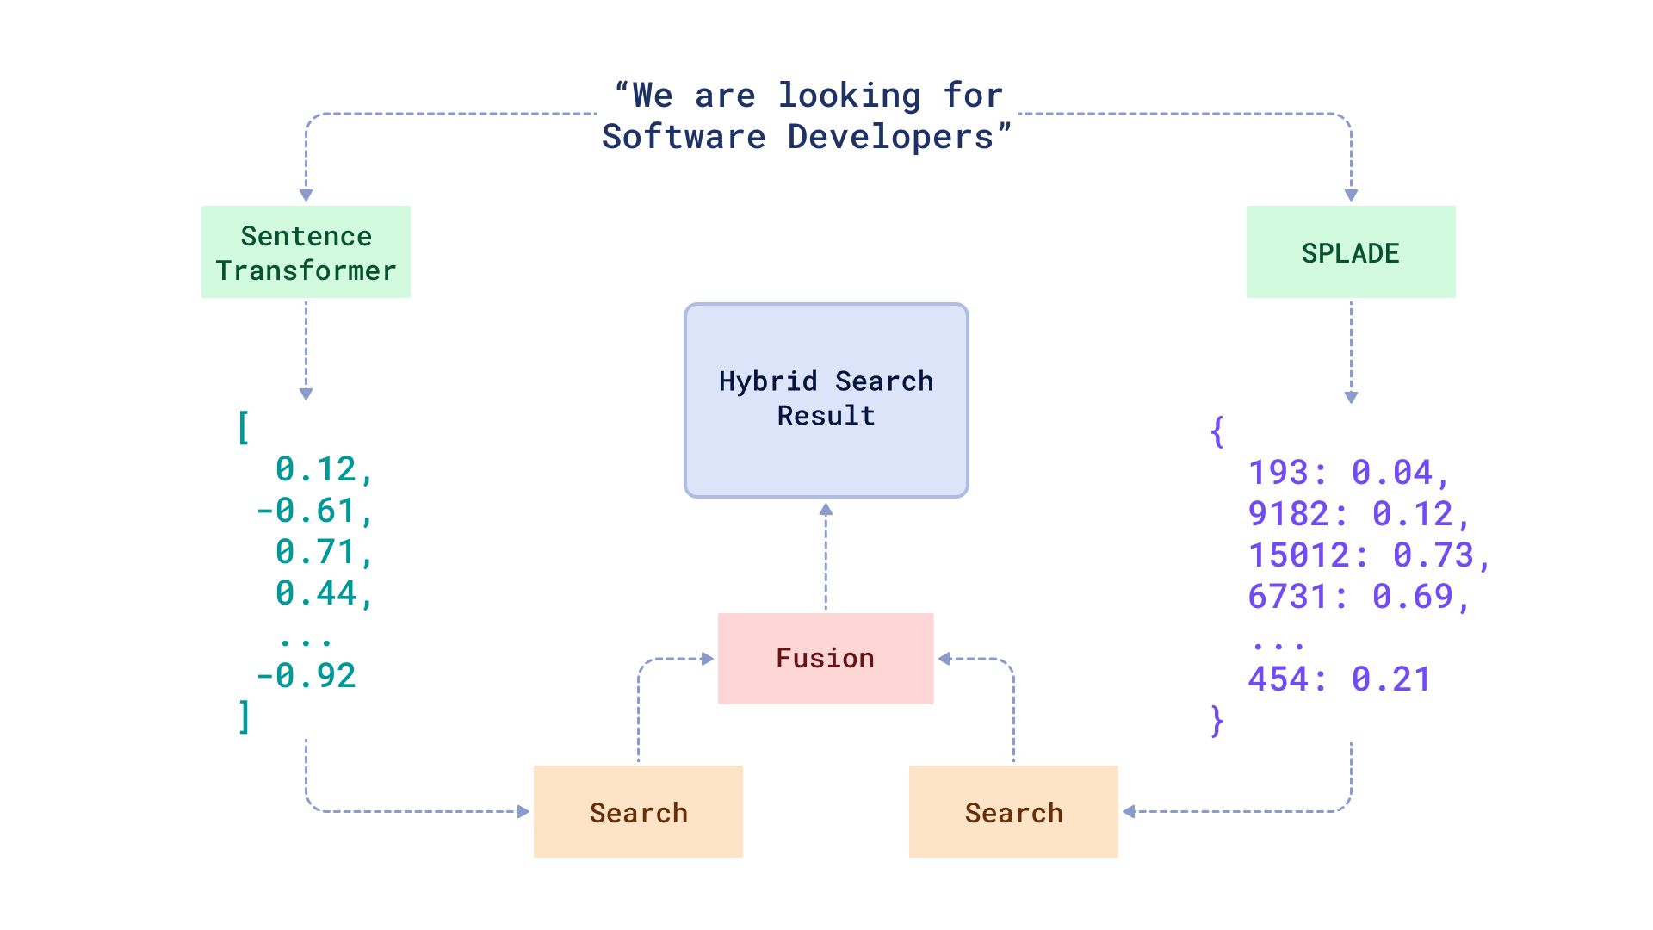Select the SPLADE label text
The width and height of the screenshot is (1653, 930).
coord(1349,251)
